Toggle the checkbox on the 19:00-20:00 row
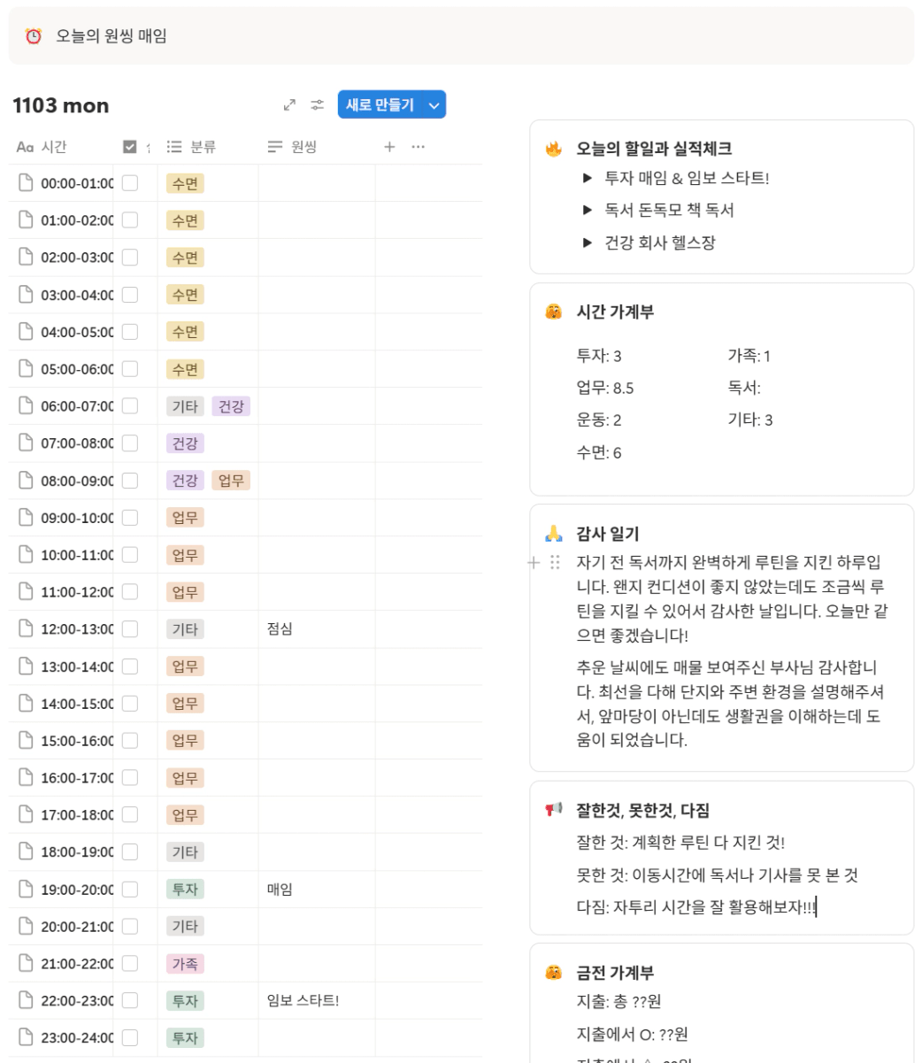 tap(130, 890)
